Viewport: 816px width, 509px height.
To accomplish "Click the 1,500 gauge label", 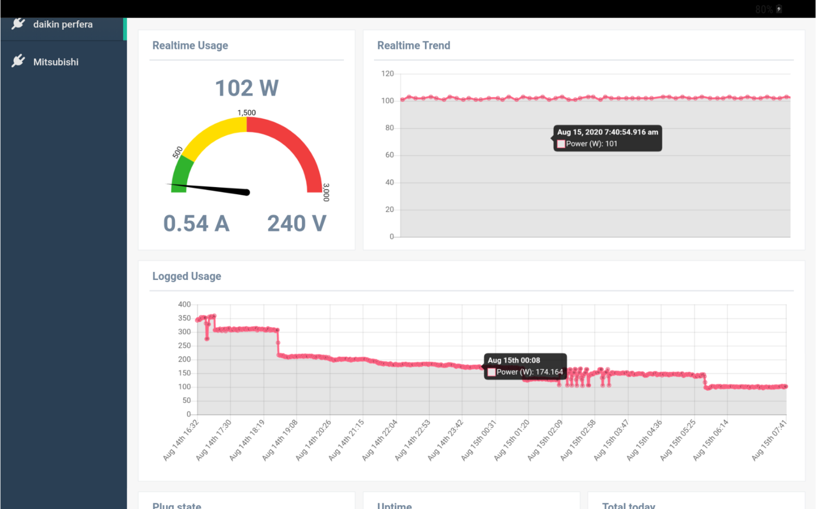I will click(246, 113).
